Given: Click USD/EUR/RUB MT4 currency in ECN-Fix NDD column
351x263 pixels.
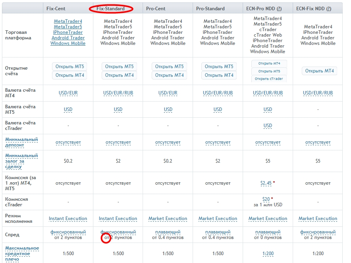Looking at the screenshot, I should click(x=318, y=93).
